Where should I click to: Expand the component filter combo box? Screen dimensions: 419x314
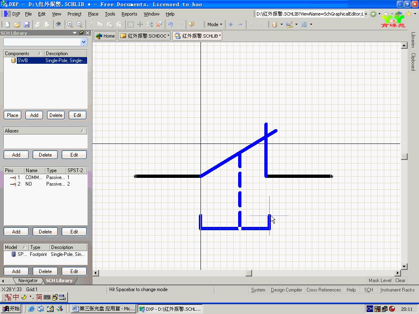(x=83, y=42)
